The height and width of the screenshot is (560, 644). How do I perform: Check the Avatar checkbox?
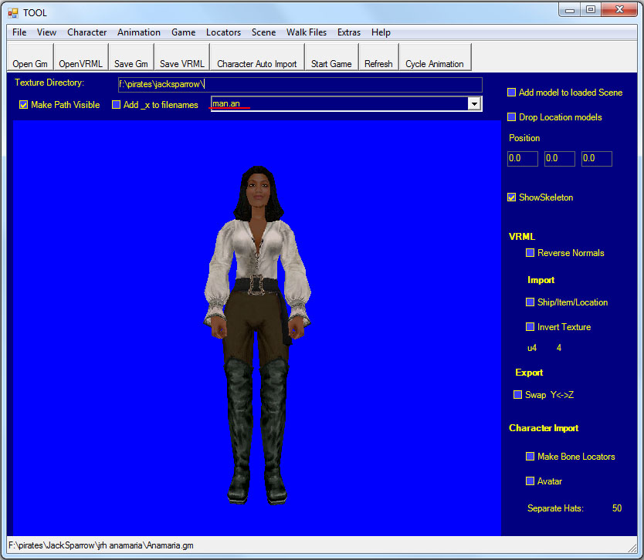click(530, 481)
